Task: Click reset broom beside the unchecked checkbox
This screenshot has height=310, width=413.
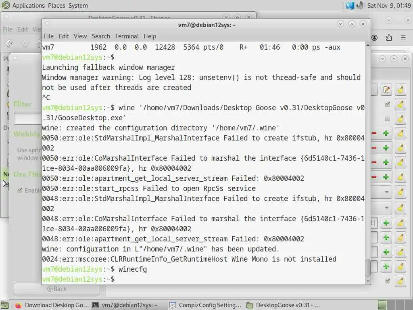Action: (400, 119)
